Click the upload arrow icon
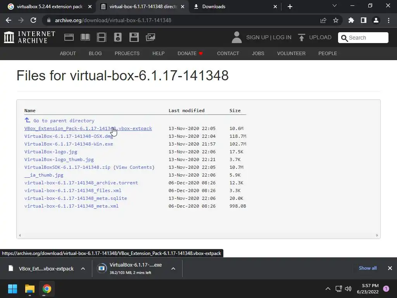Viewport: 397px width, 298px height. pyautogui.click(x=301, y=38)
